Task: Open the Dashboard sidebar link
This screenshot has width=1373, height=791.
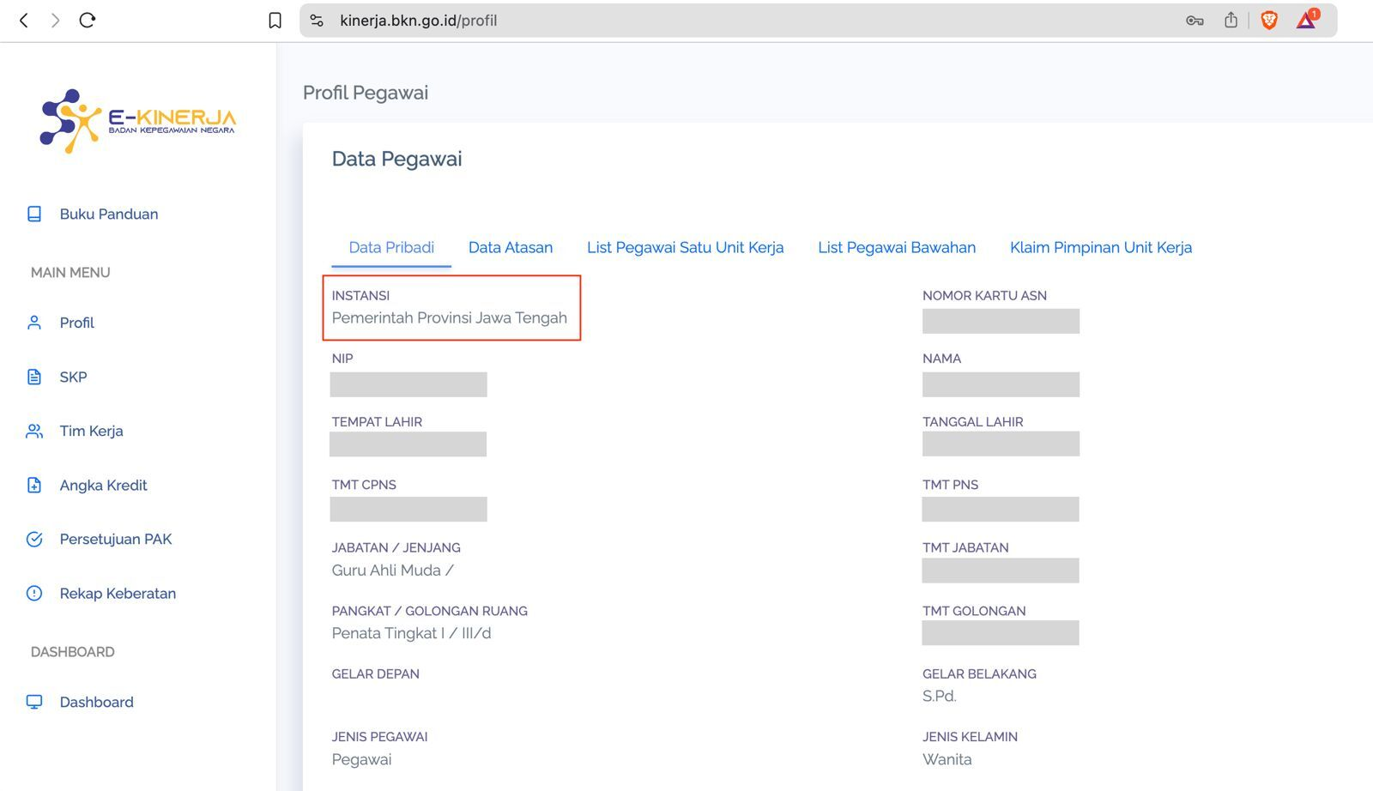Action: point(96,702)
